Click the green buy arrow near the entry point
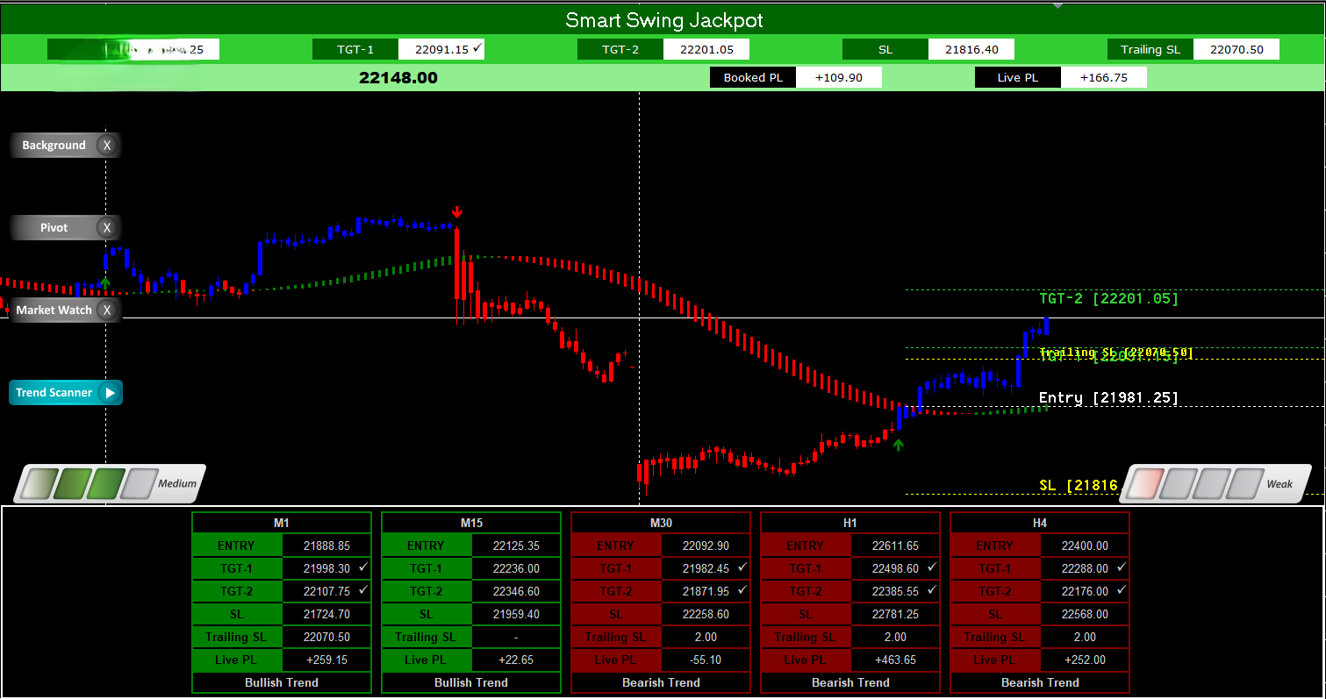The width and height of the screenshot is (1326, 699). [898, 445]
